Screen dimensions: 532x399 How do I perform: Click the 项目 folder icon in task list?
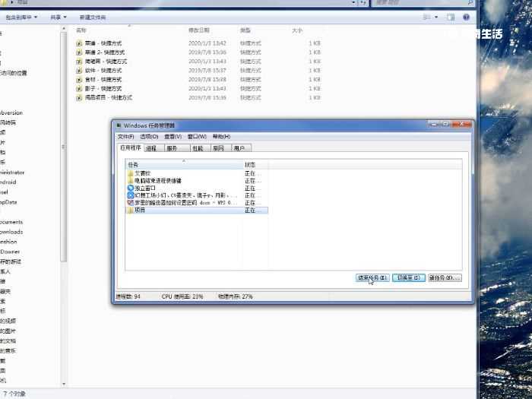[x=131, y=210]
